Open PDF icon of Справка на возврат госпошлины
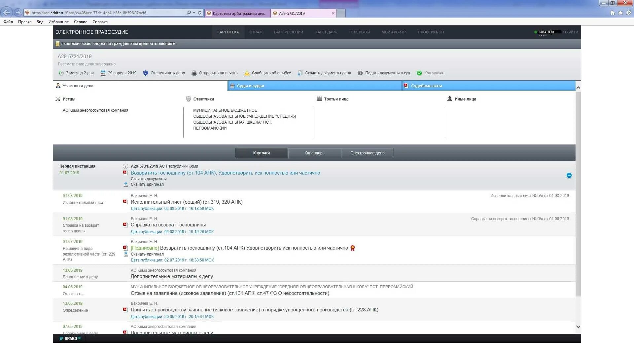The width and height of the screenshot is (634, 357). point(125,225)
